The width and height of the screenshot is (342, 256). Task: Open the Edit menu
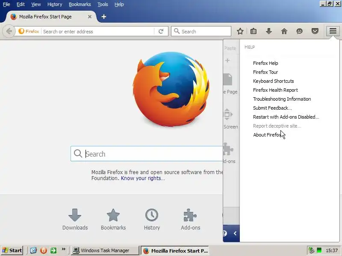(x=21, y=4)
